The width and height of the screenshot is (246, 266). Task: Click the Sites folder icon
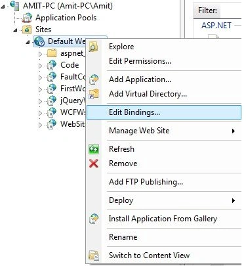27,30
